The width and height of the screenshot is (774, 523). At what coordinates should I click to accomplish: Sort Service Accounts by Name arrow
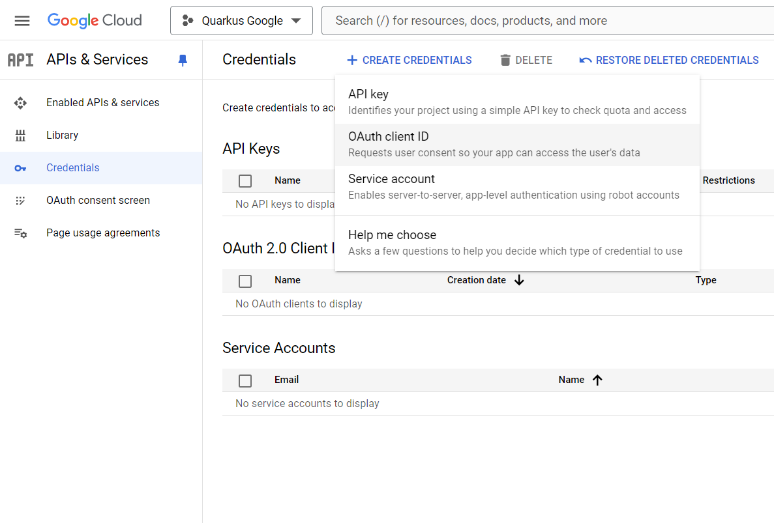[x=597, y=380]
